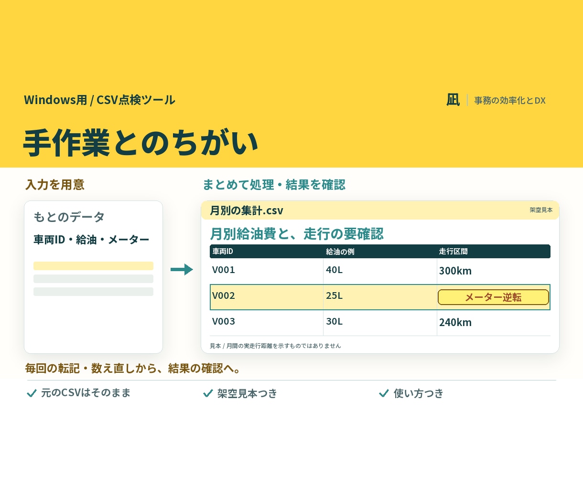Click the 使い方つき feature text

click(419, 393)
